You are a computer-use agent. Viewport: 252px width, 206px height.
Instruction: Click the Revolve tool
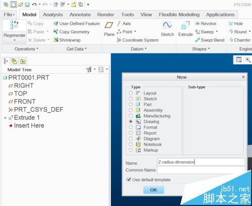[x=206, y=24]
